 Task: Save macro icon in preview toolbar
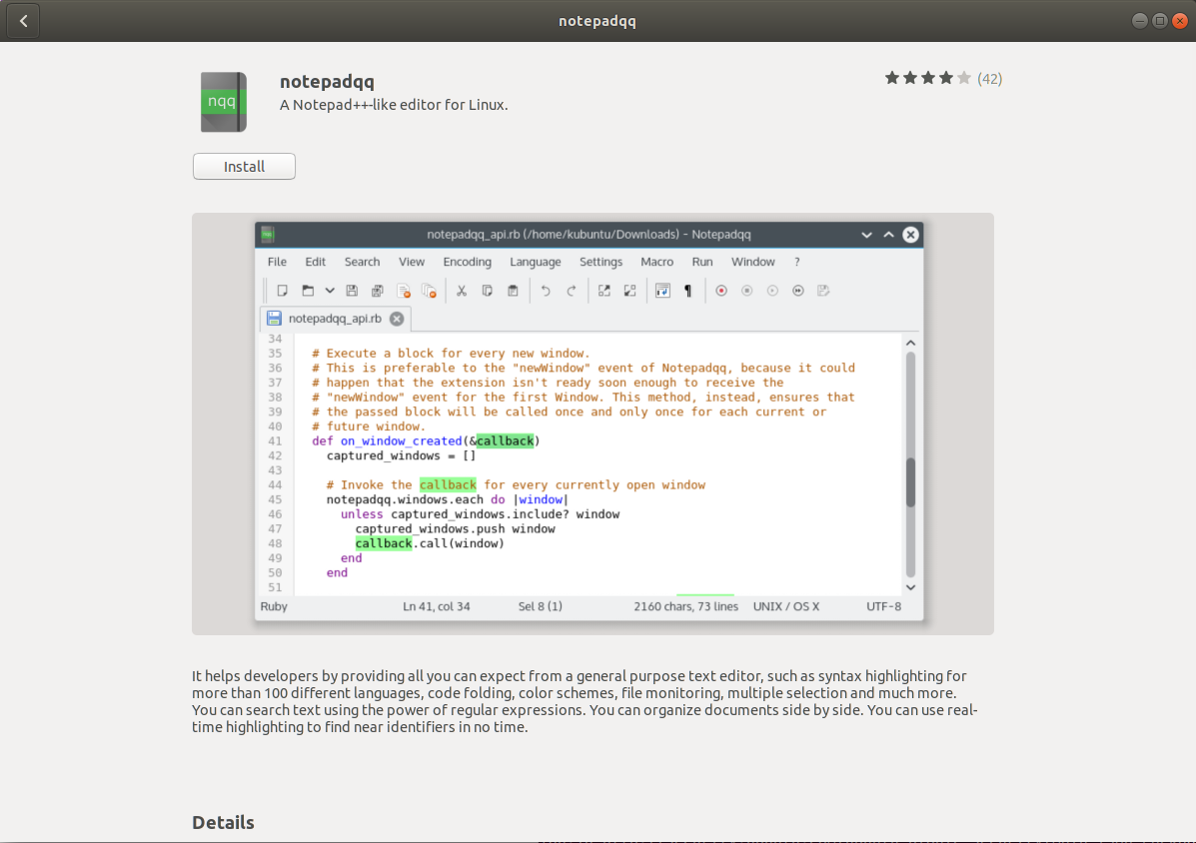pos(823,291)
